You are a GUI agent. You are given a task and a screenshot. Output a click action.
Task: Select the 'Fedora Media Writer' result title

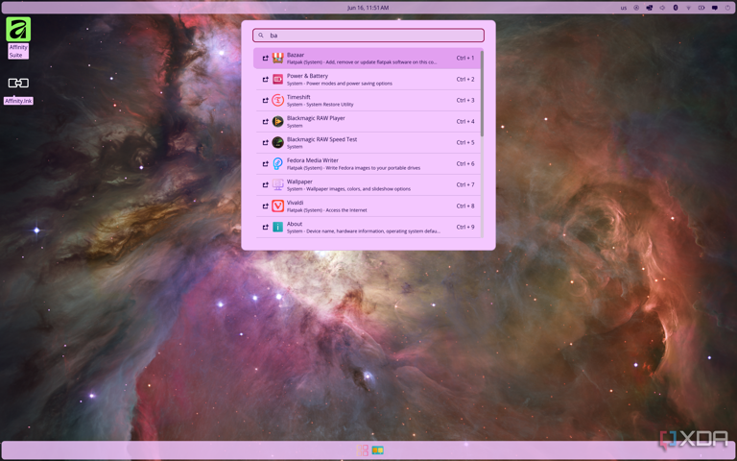pos(313,160)
